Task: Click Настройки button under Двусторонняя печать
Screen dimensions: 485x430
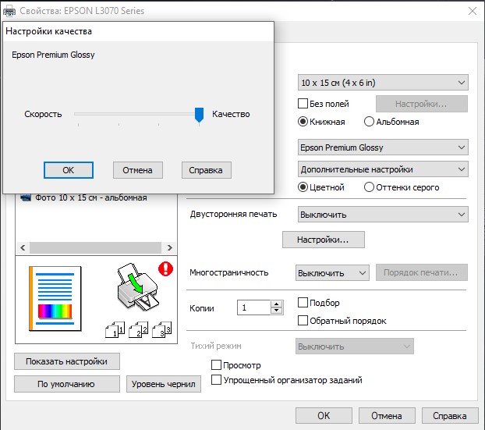Action: pyautogui.click(x=324, y=240)
